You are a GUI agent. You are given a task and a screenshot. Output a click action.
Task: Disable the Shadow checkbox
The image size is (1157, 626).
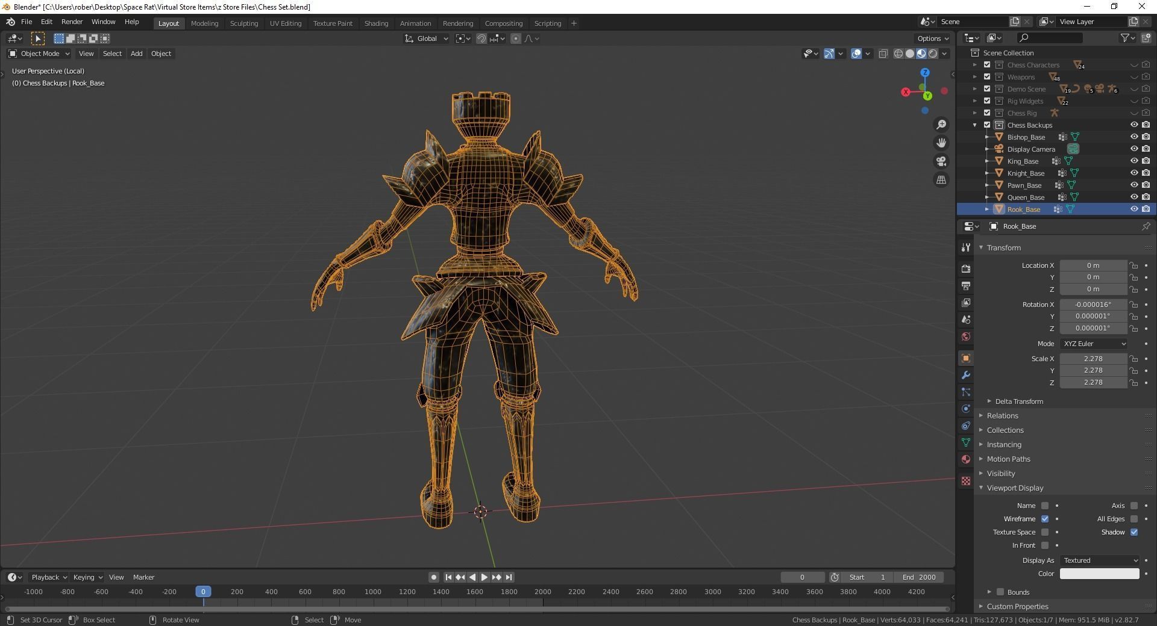[1134, 532]
